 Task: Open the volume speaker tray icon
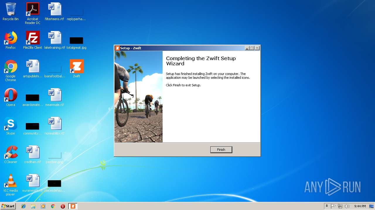tap(347, 206)
